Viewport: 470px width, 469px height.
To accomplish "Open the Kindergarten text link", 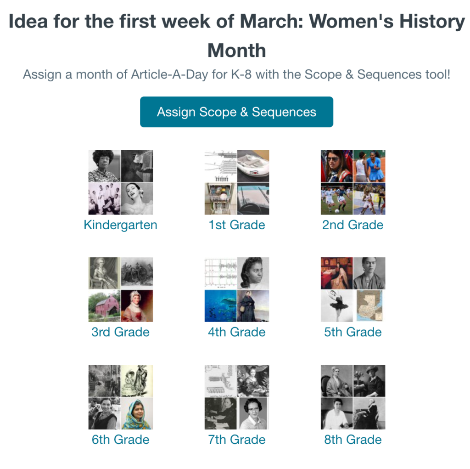I will [120, 225].
